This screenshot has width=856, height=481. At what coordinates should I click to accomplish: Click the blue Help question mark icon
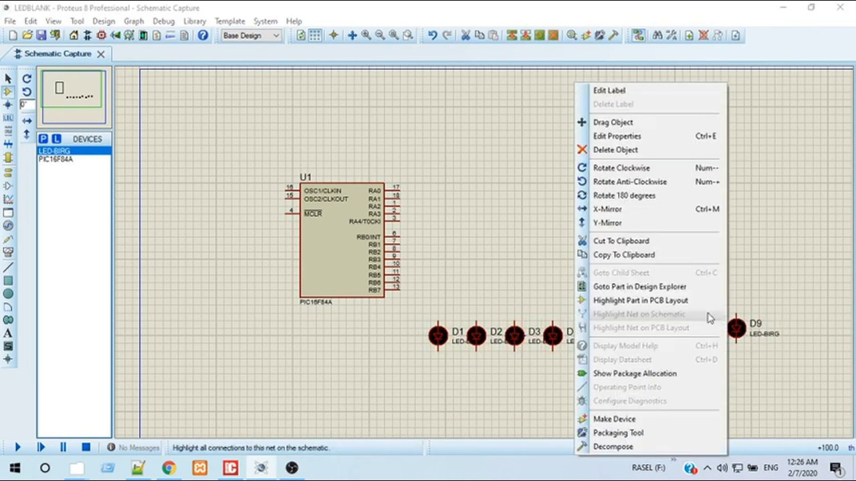[203, 35]
